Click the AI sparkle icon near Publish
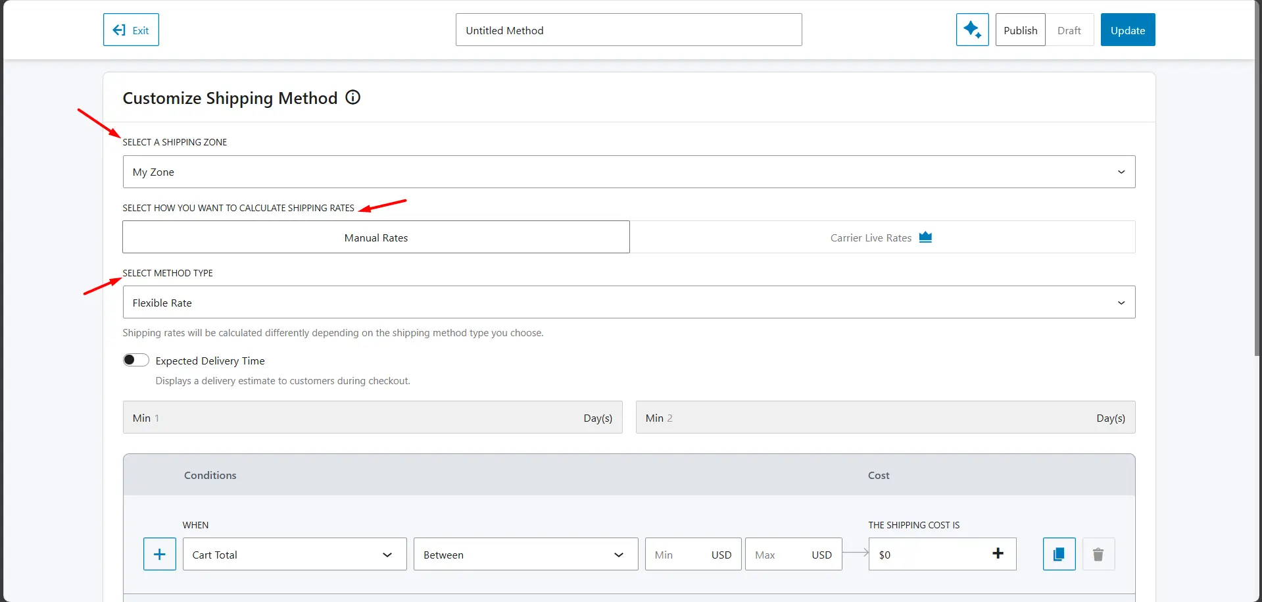 (972, 30)
